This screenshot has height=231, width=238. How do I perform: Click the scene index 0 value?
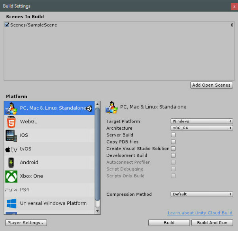(232, 25)
